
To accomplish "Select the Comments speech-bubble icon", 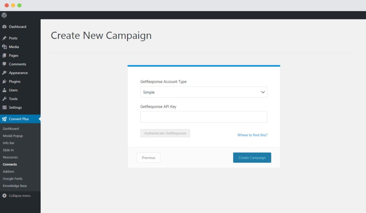I will 5,64.
